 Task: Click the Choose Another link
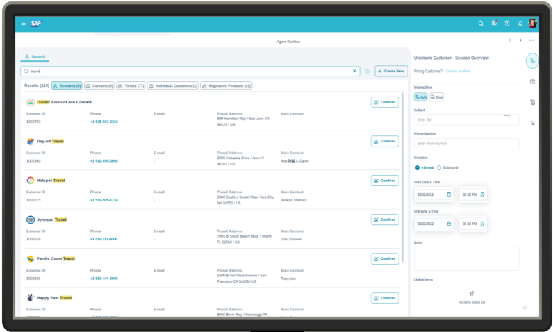(x=458, y=72)
